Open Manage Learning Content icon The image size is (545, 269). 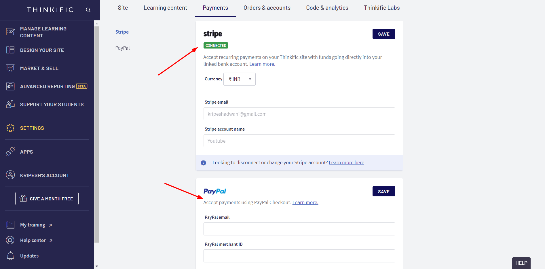point(10,32)
